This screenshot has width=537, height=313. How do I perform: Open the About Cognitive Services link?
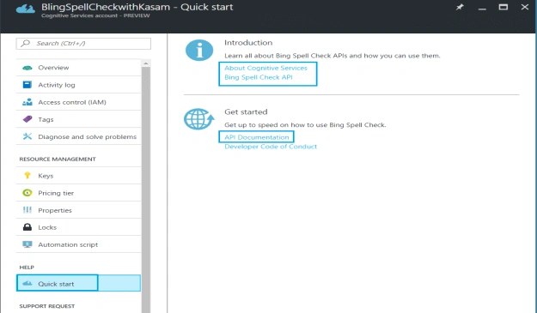point(265,68)
